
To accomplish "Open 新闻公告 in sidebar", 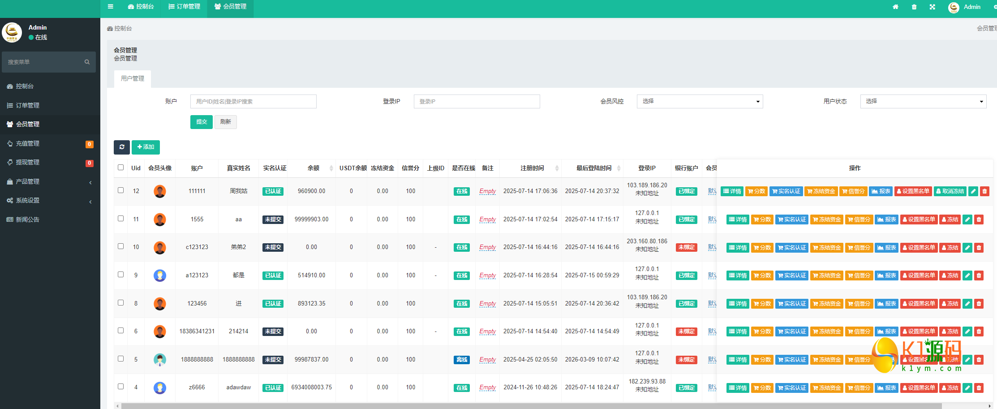I will click(x=50, y=220).
